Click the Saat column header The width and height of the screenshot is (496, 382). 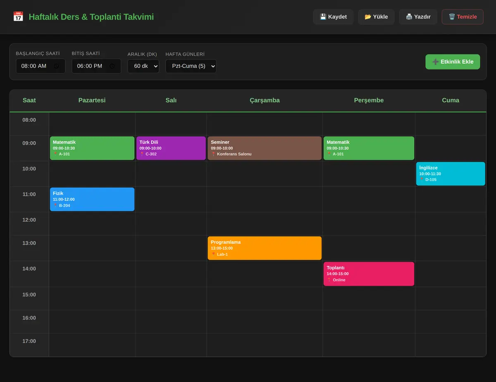click(x=29, y=100)
